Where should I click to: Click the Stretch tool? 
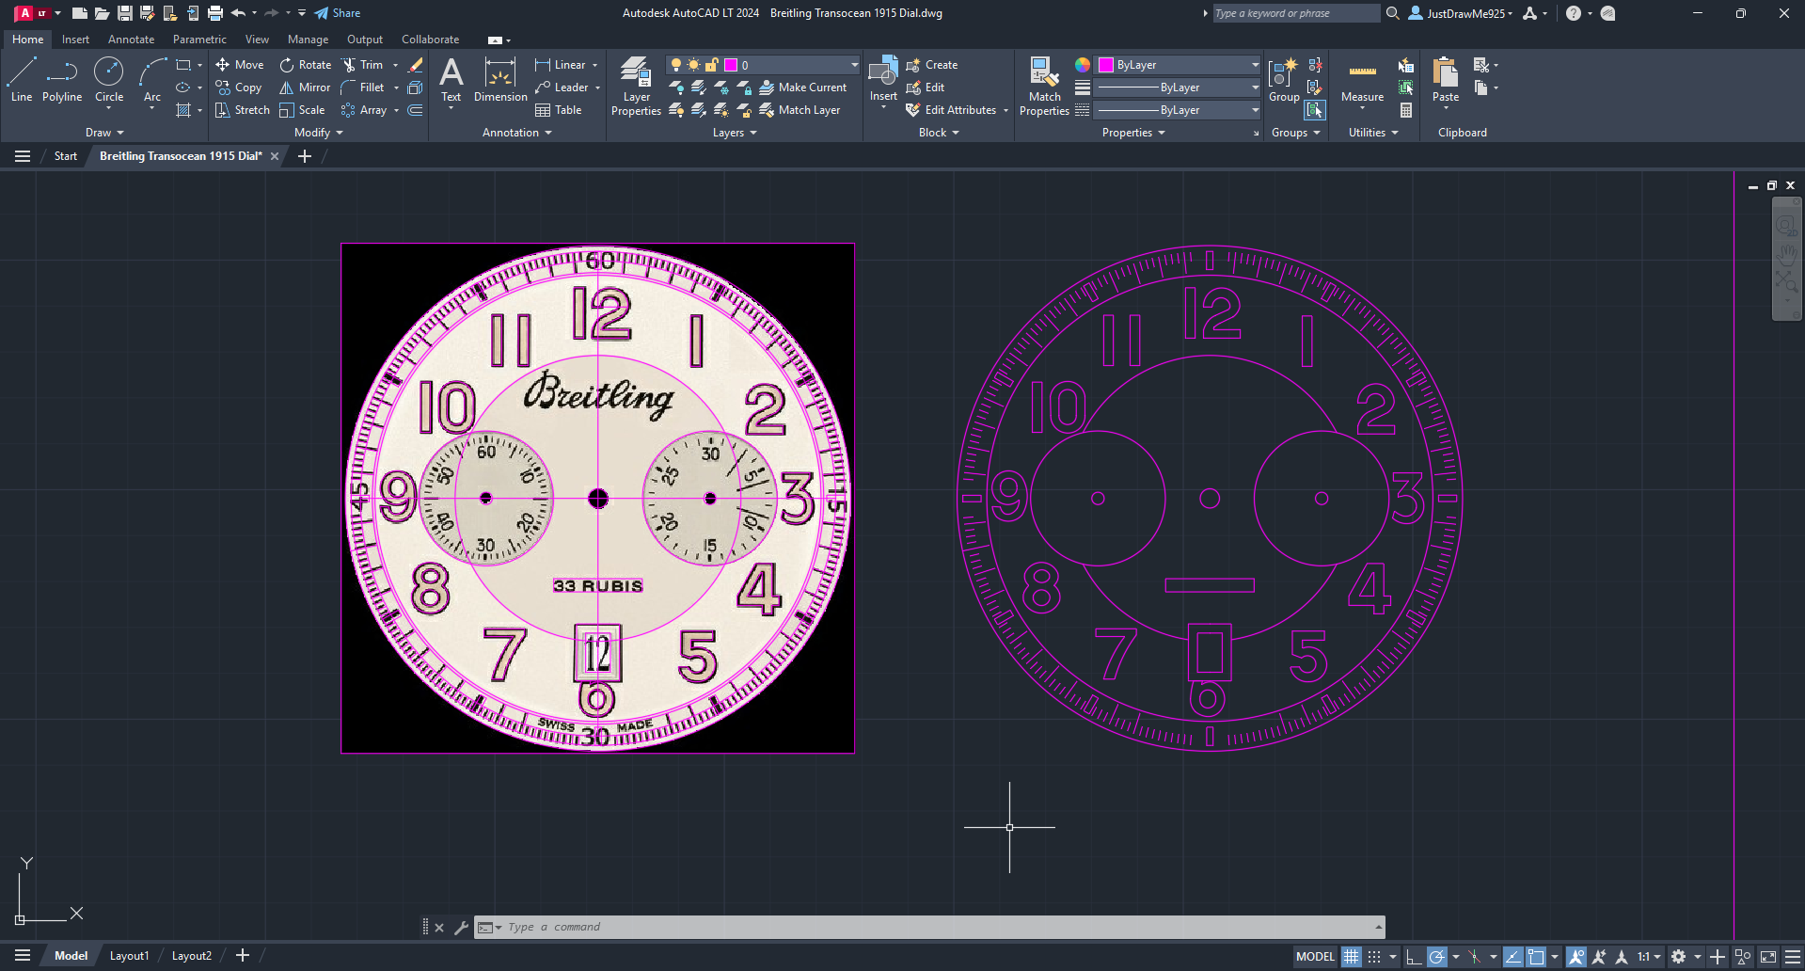click(x=243, y=110)
